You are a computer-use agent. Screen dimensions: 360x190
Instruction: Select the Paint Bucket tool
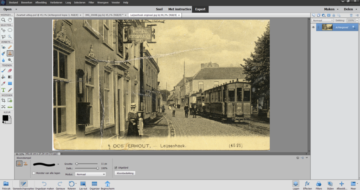click(3, 77)
